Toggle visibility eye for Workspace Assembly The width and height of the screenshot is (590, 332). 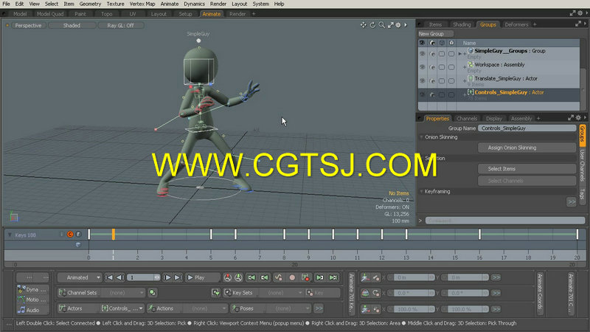tap(422, 67)
